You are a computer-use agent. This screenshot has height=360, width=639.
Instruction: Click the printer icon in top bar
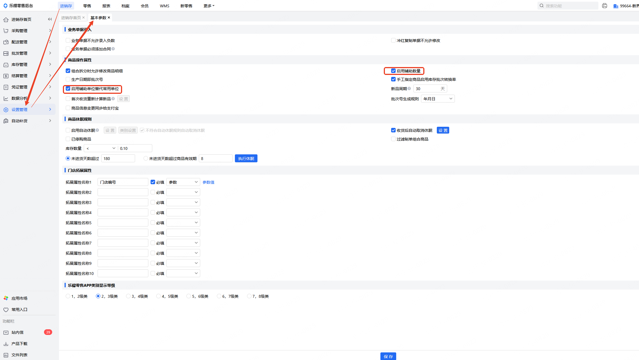[604, 6]
